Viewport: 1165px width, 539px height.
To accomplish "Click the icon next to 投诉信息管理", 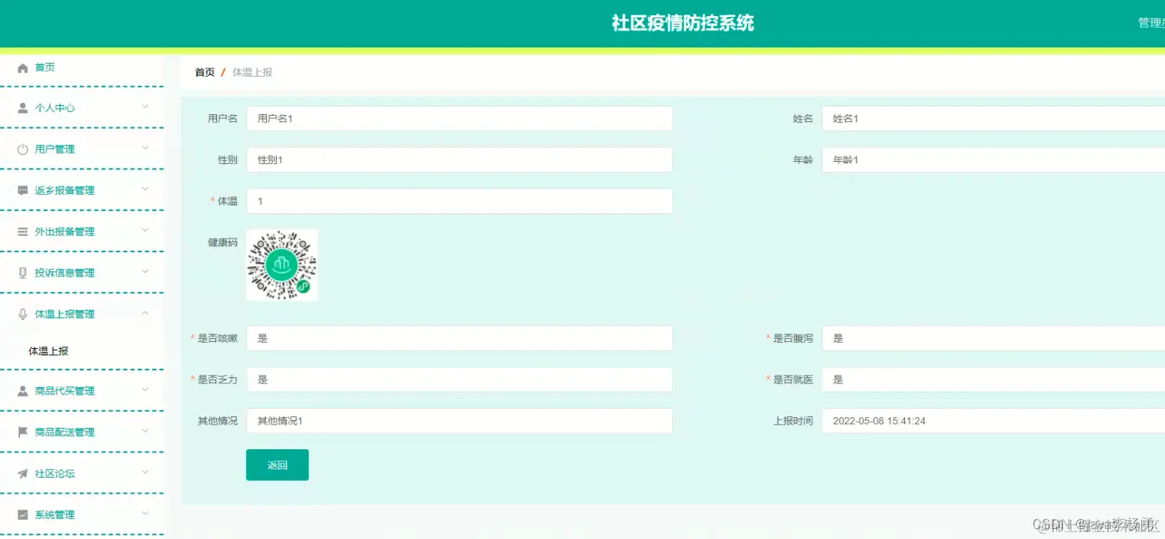I will 22,273.
